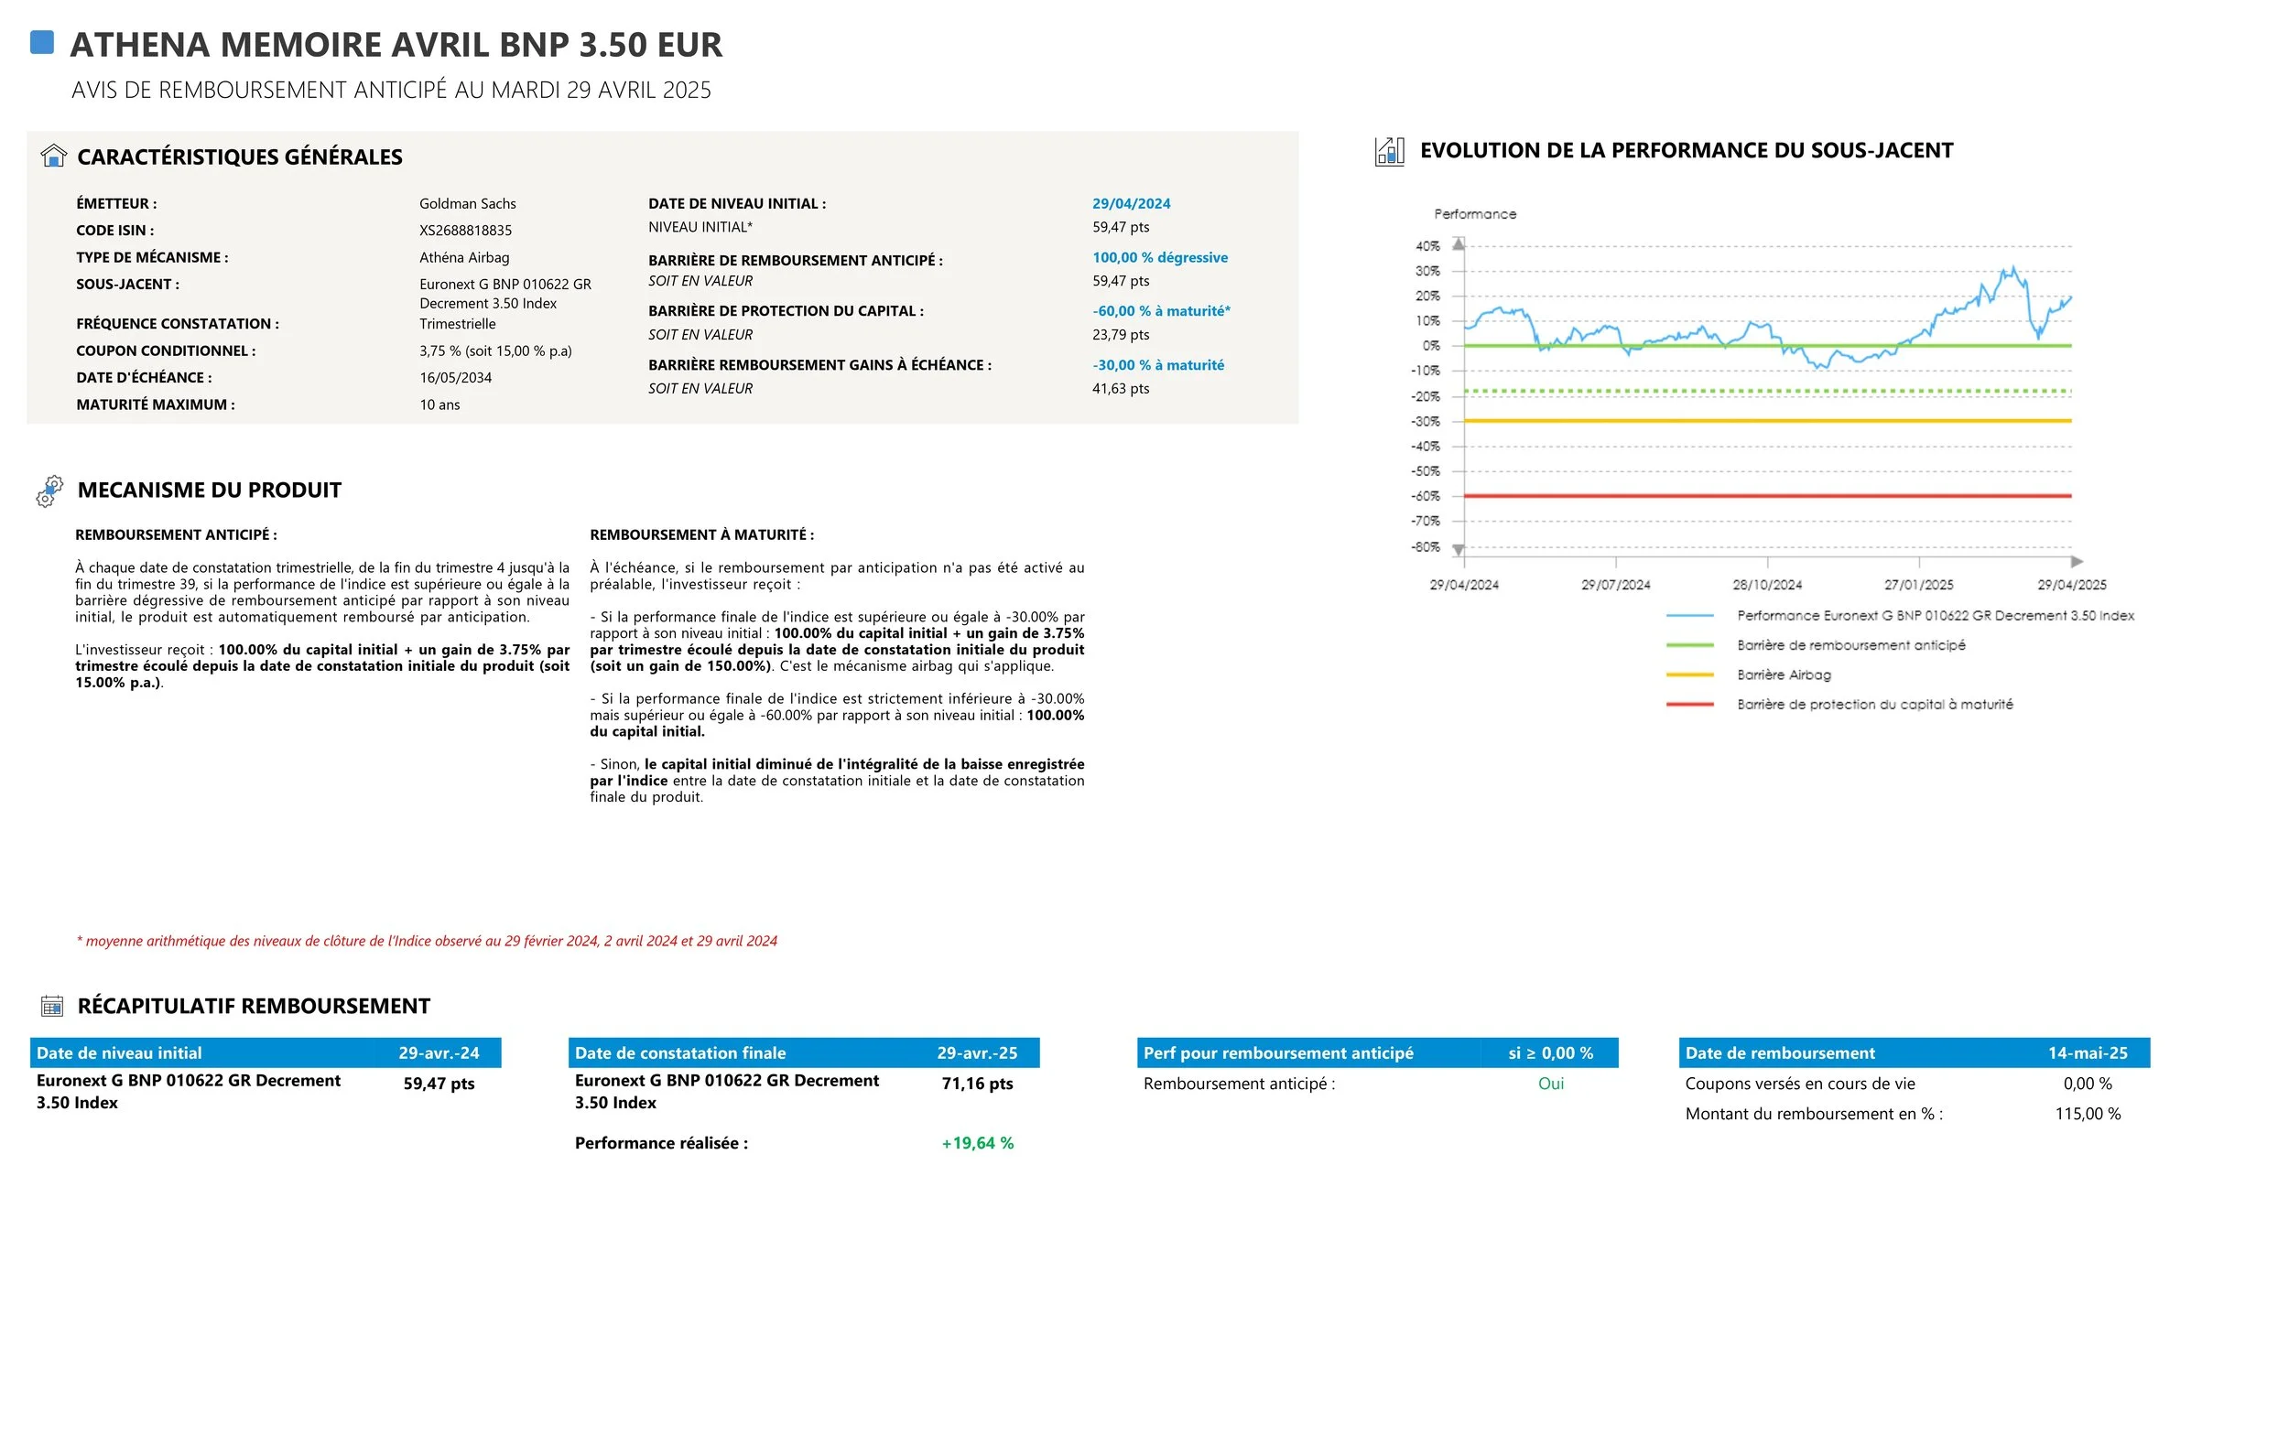Click the chart icon beside Evolution heading
This screenshot has height=1435, width=2289.
coord(1389,151)
